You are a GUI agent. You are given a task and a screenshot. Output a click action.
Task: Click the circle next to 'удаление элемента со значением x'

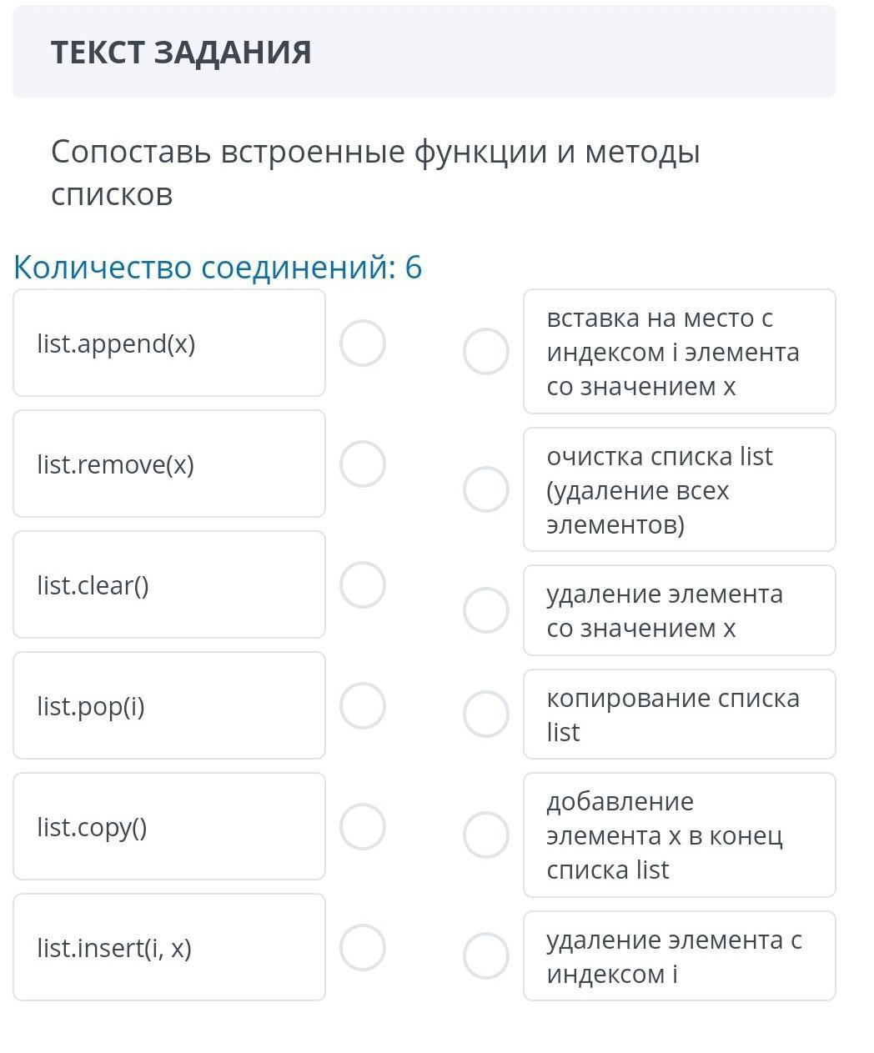point(486,609)
